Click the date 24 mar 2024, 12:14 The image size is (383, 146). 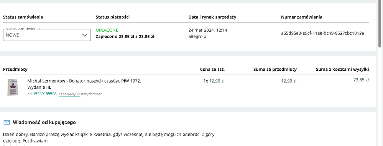point(208,30)
